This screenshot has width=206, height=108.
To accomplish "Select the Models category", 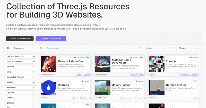I will tap(21, 82).
